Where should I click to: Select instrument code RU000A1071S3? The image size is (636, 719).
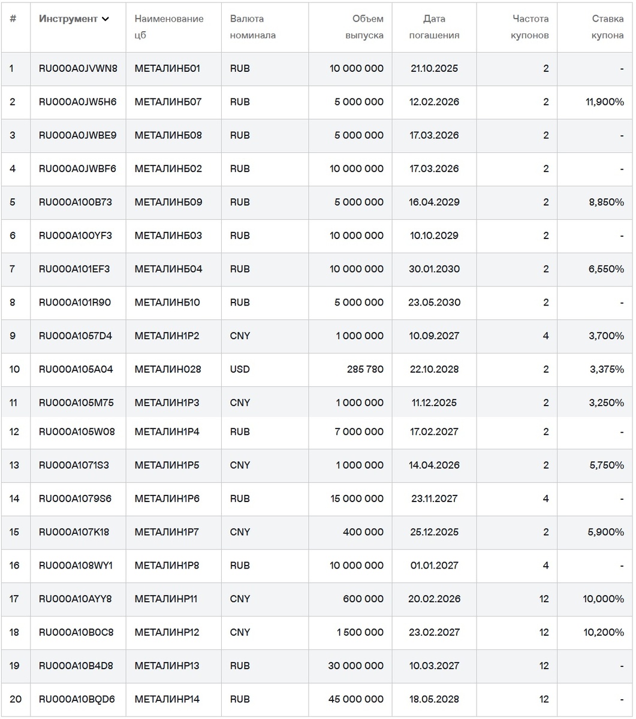(x=74, y=466)
